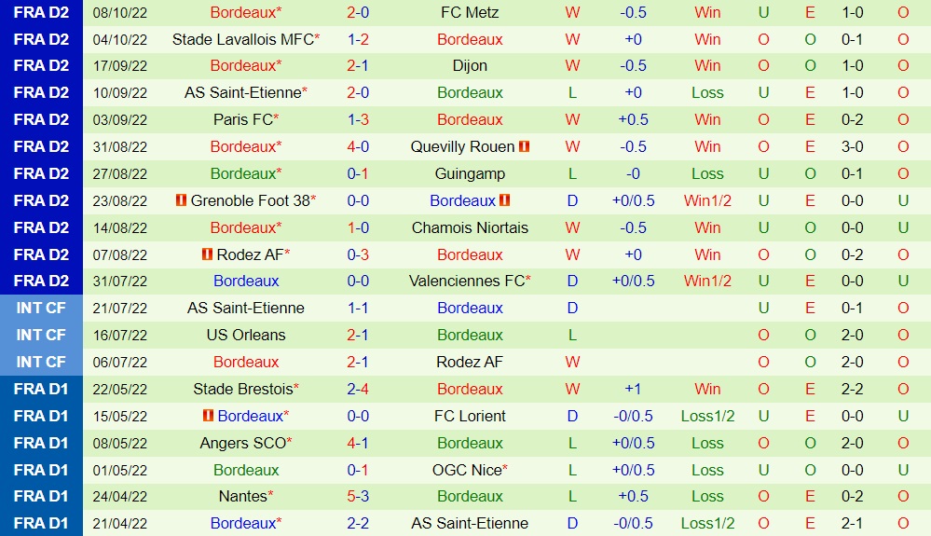Click the red card icon before Grenoble Foot 38
Screen dimensions: 931x536
pos(181,200)
